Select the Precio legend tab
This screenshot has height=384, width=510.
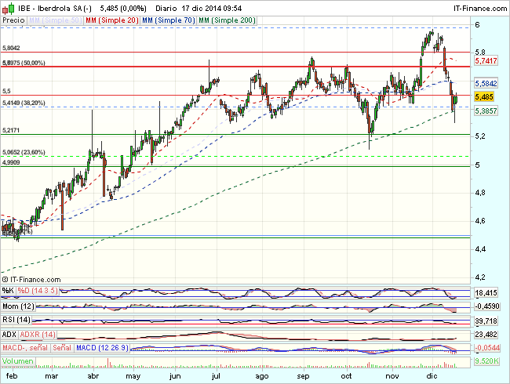click(13, 20)
